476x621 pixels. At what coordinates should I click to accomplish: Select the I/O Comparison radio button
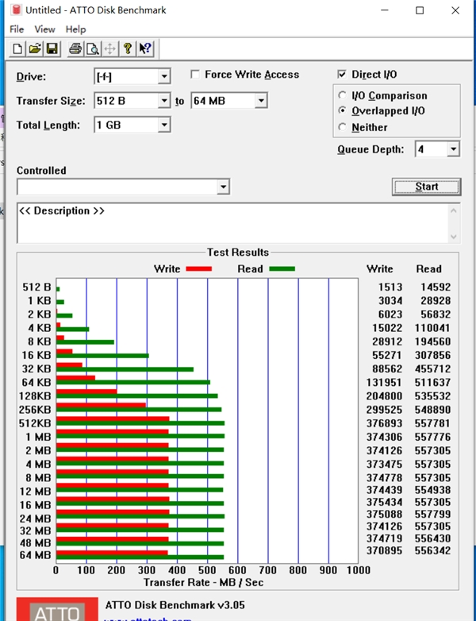tap(343, 95)
